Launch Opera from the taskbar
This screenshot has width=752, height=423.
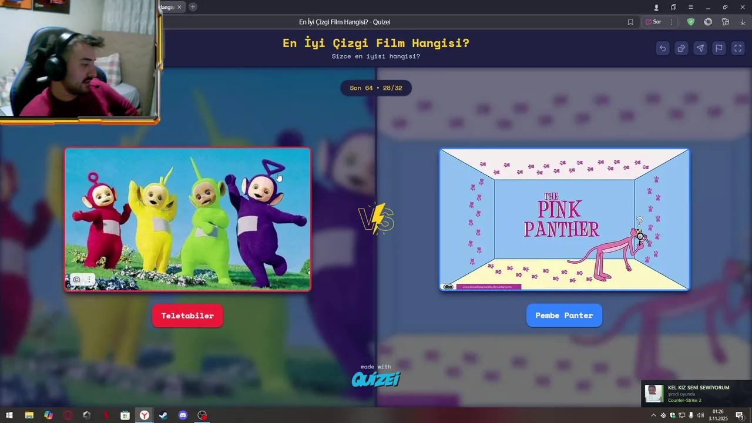pos(68,415)
